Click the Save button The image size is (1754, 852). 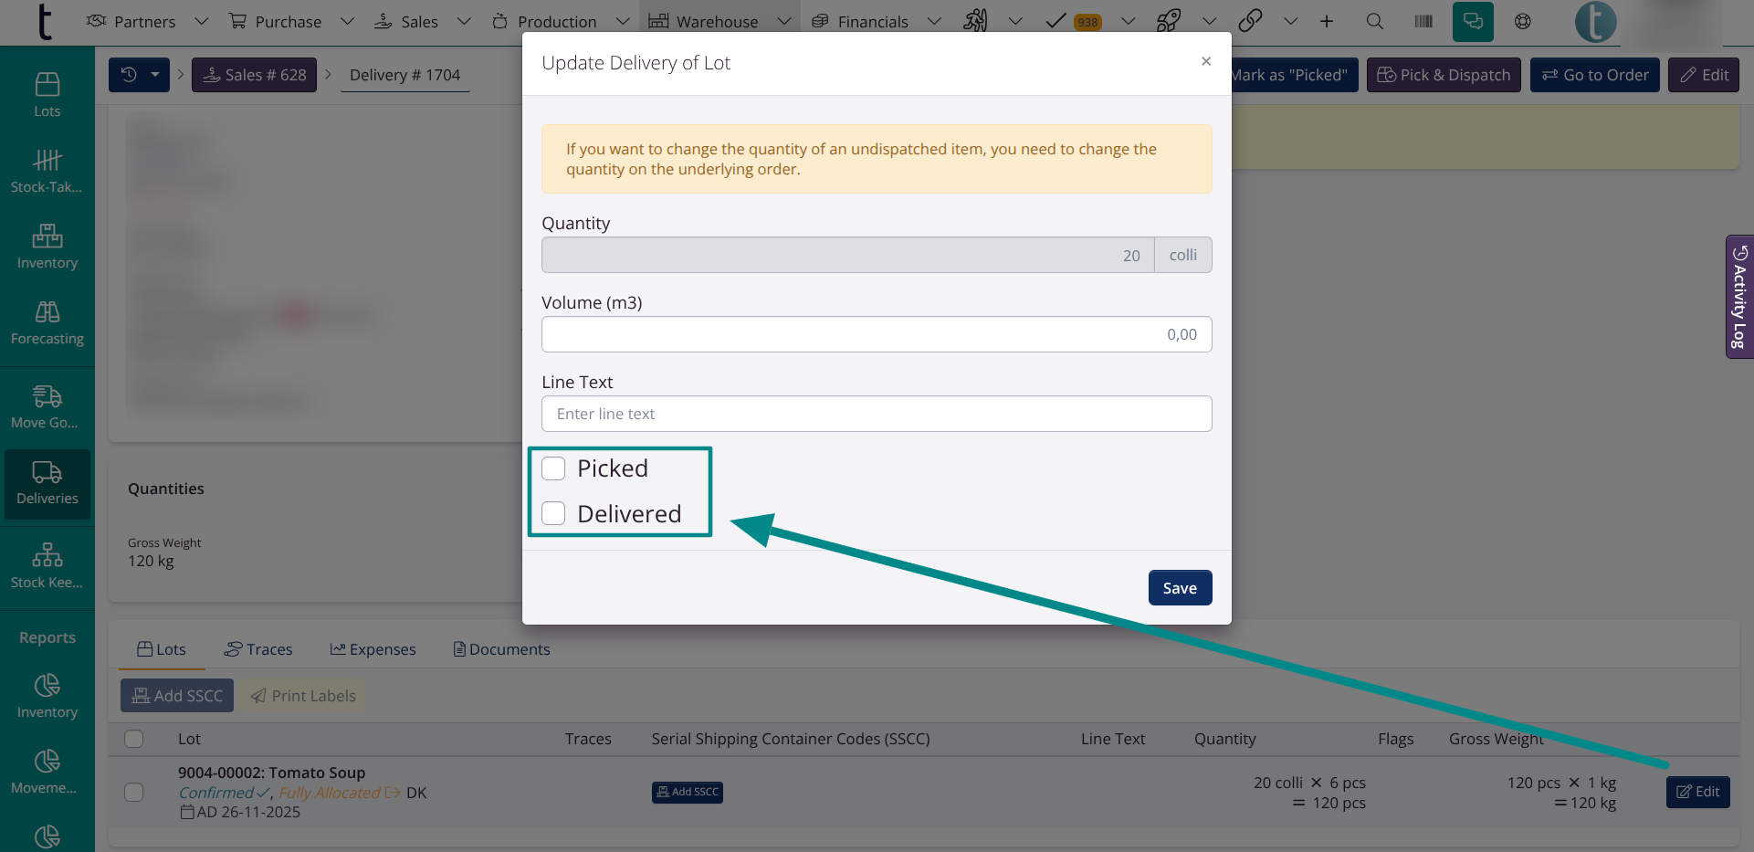click(x=1180, y=587)
